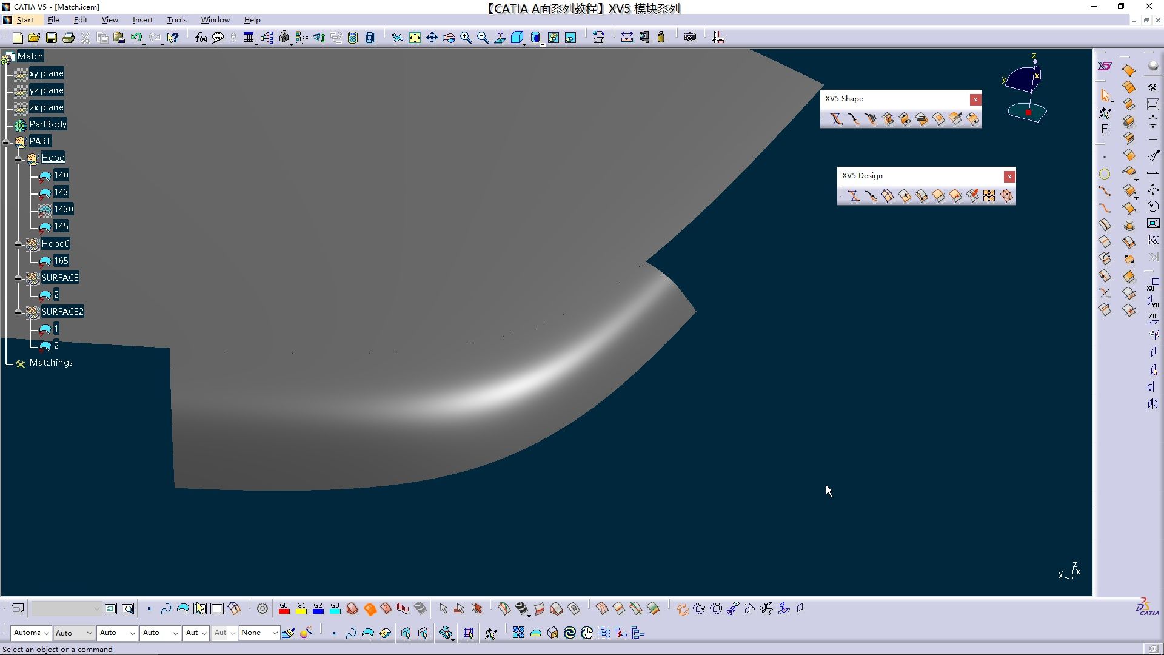
Task: Toggle the G3 continuity filter
Action: click(335, 608)
